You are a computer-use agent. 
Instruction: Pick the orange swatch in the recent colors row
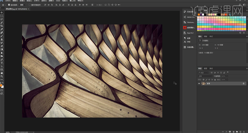(199, 14)
